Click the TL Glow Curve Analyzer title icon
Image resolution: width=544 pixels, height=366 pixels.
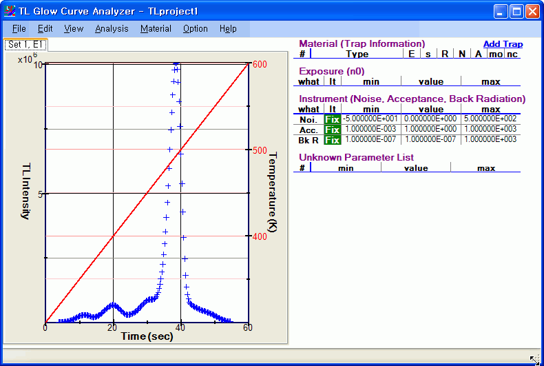click(x=10, y=11)
